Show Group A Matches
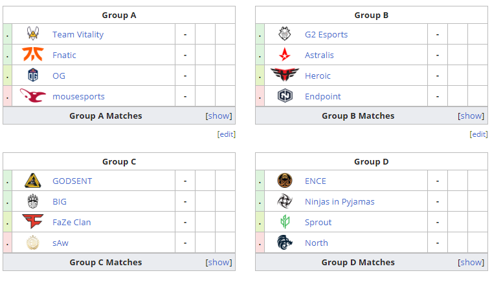Viewport: 492px width, 282px height. click(219, 116)
